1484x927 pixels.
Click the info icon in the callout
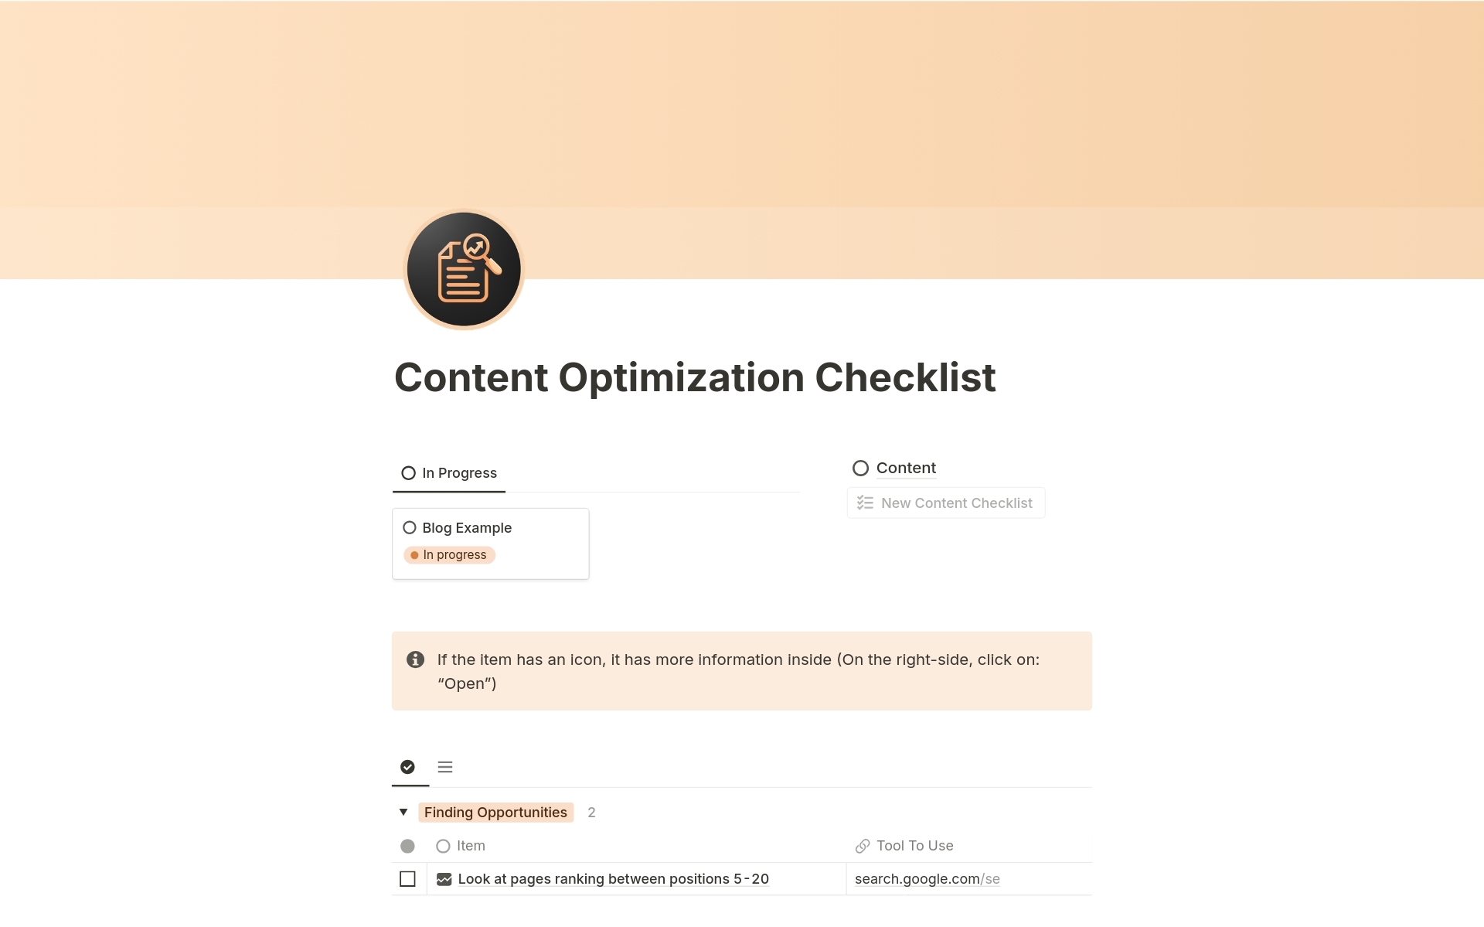(415, 659)
